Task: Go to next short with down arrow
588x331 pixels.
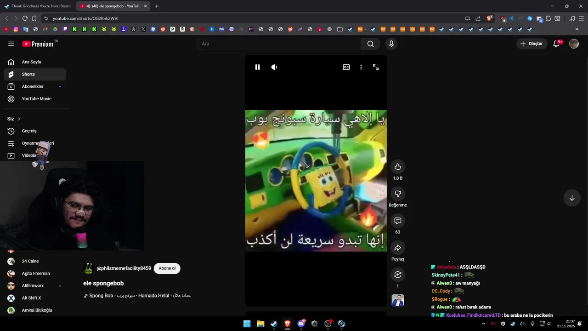Action: click(x=572, y=198)
